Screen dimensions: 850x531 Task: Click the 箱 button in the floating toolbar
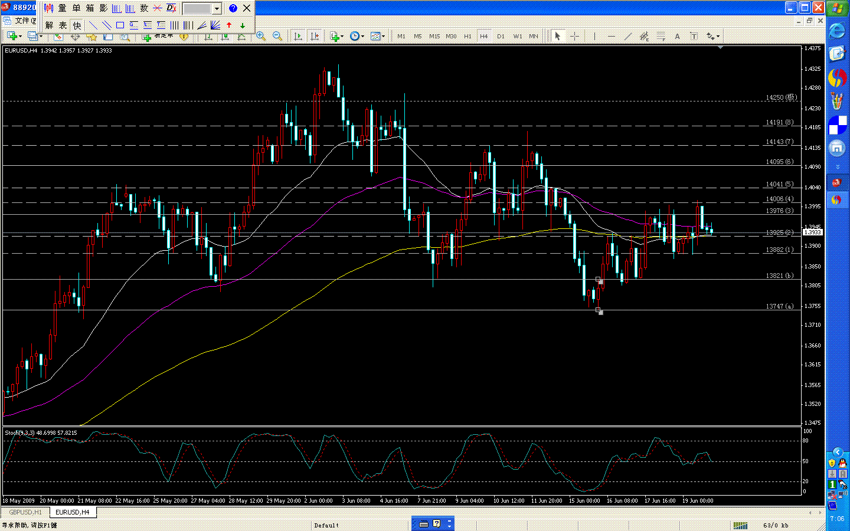(90, 8)
